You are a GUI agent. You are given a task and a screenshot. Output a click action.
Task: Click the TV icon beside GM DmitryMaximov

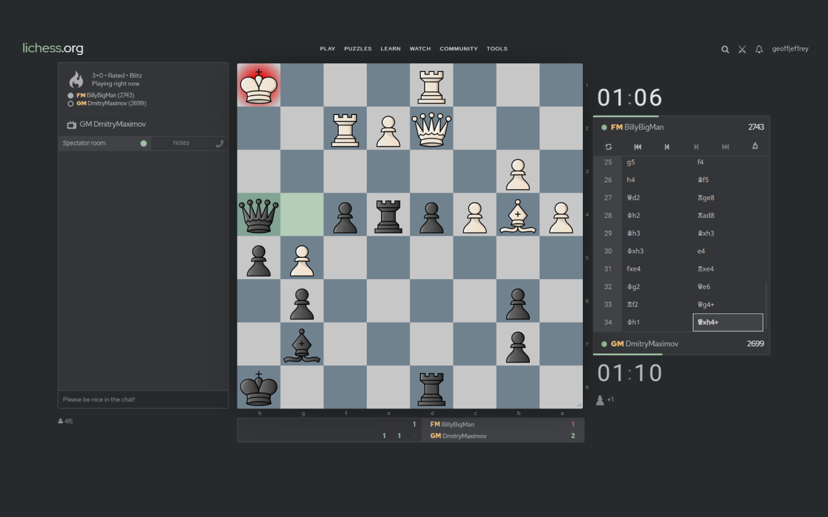point(72,125)
